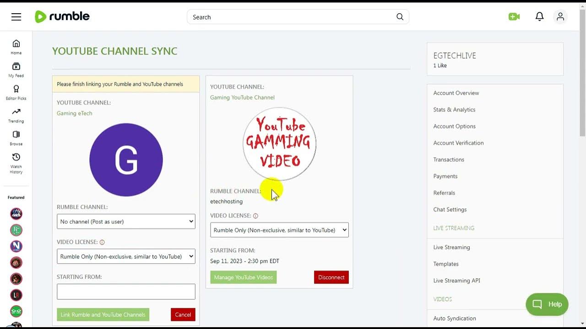Open Account Options menu item

(454, 126)
